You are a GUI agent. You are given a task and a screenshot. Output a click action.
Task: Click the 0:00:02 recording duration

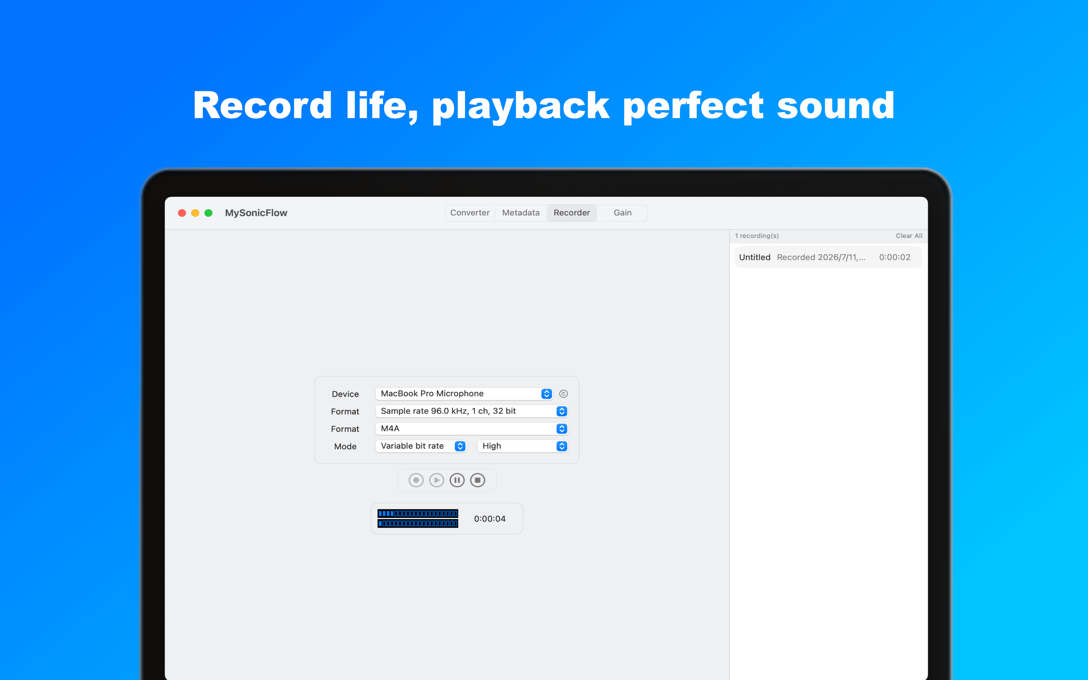pyautogui.click(x=895, y=257)
